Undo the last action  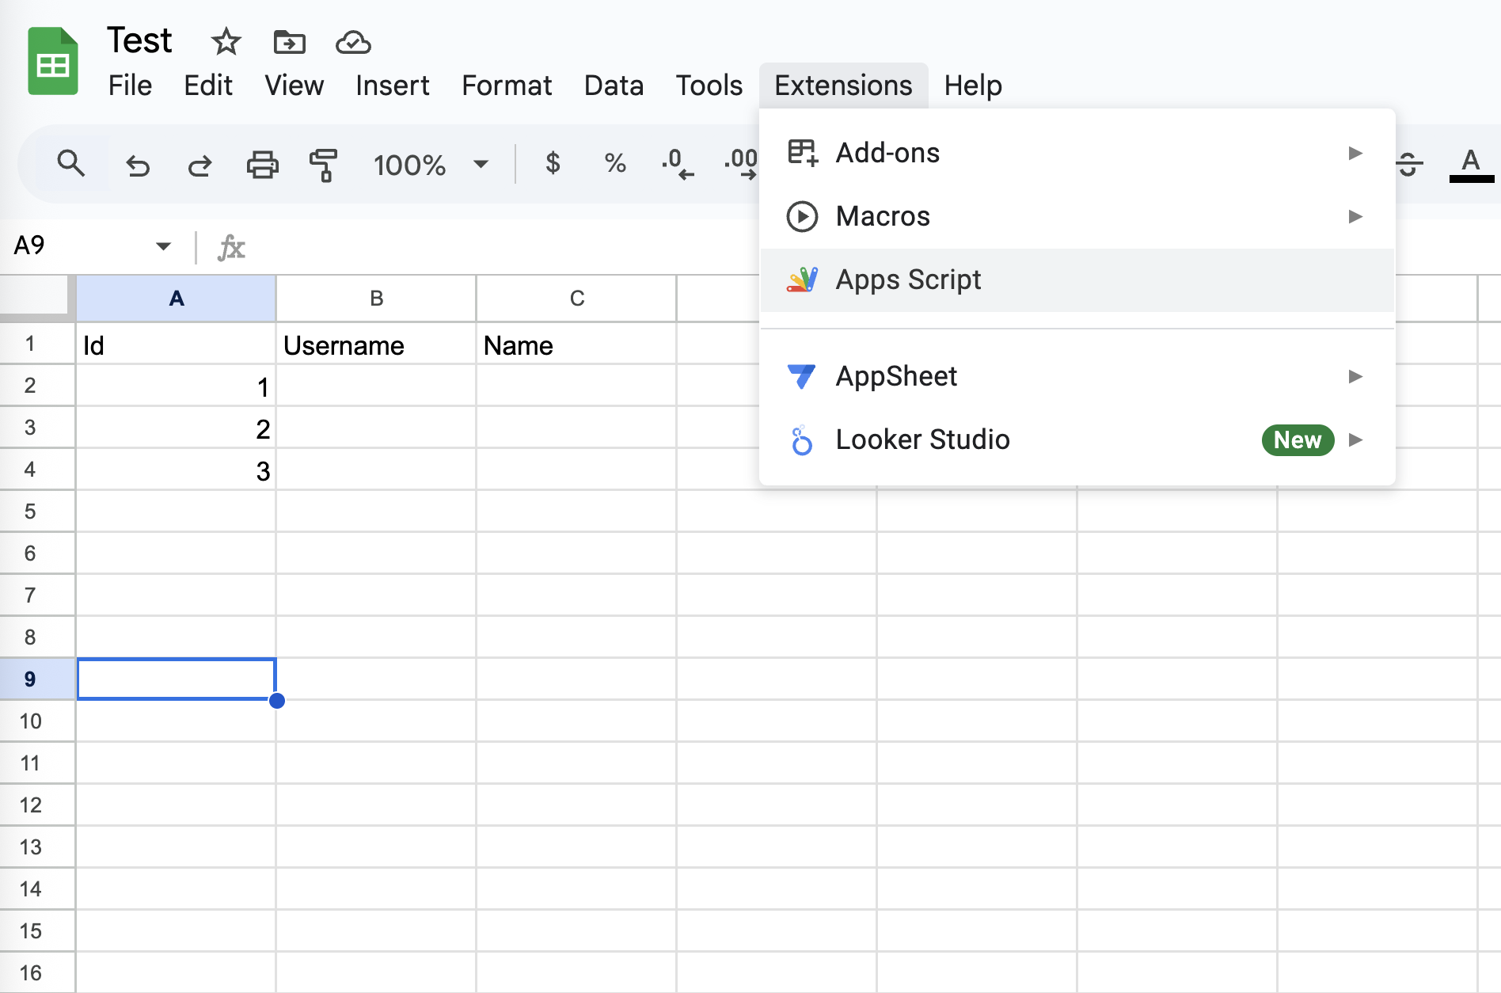point(138,165)
